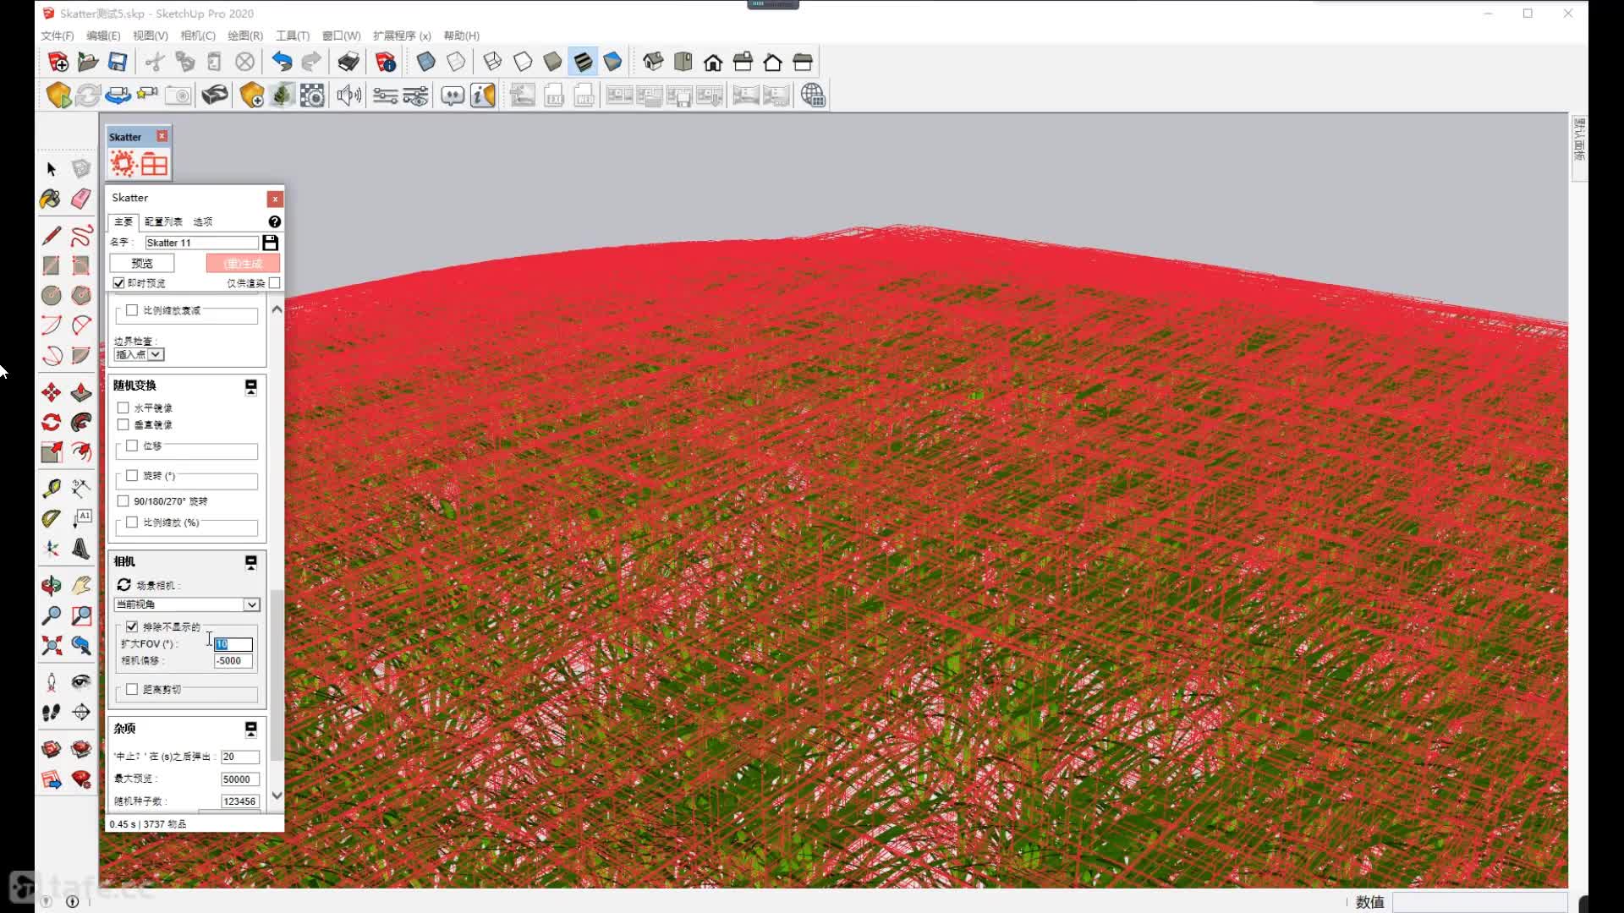Image resolution: width=1624 pixels, height=913 pixels.
Task: Enable the 比例缩放衰减 checkbox
Action: [132, 310]
